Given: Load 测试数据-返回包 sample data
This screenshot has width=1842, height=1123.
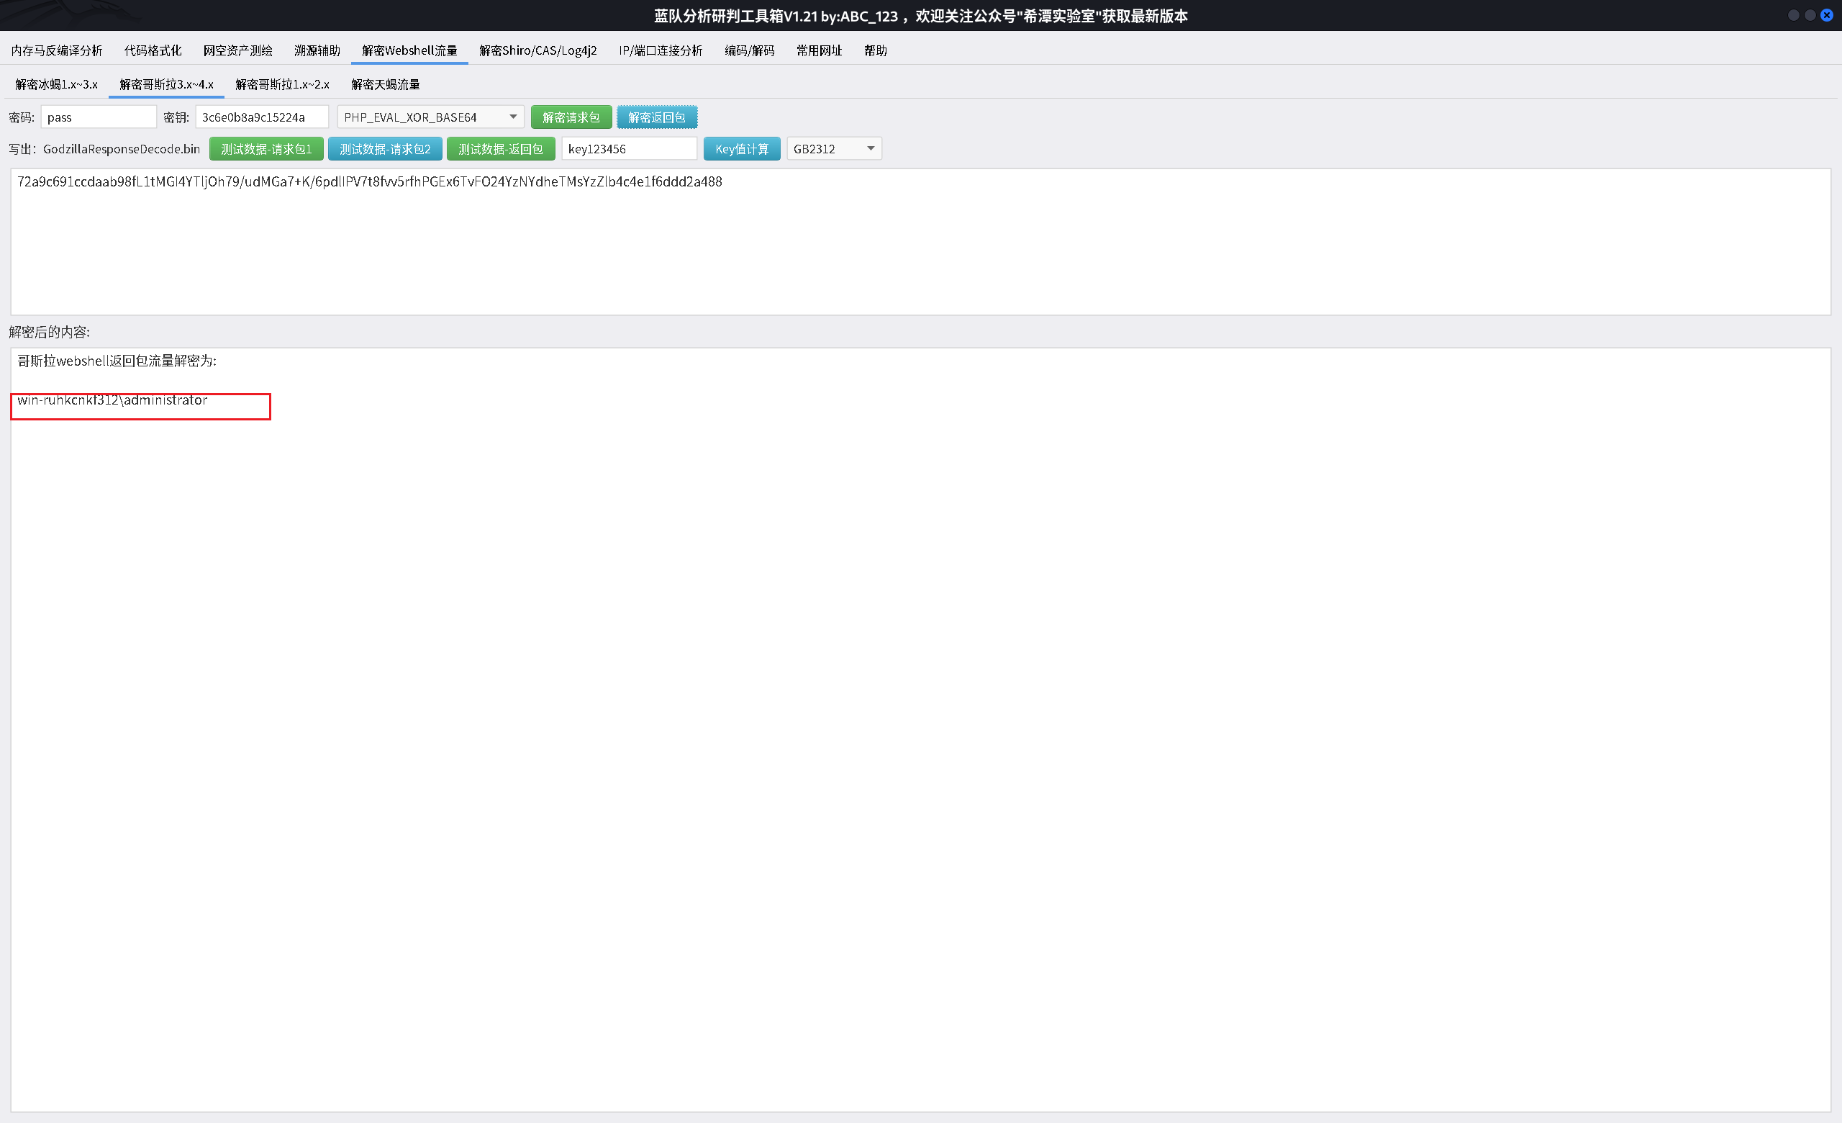Looking at the screenshot, I should coord(500,149).
